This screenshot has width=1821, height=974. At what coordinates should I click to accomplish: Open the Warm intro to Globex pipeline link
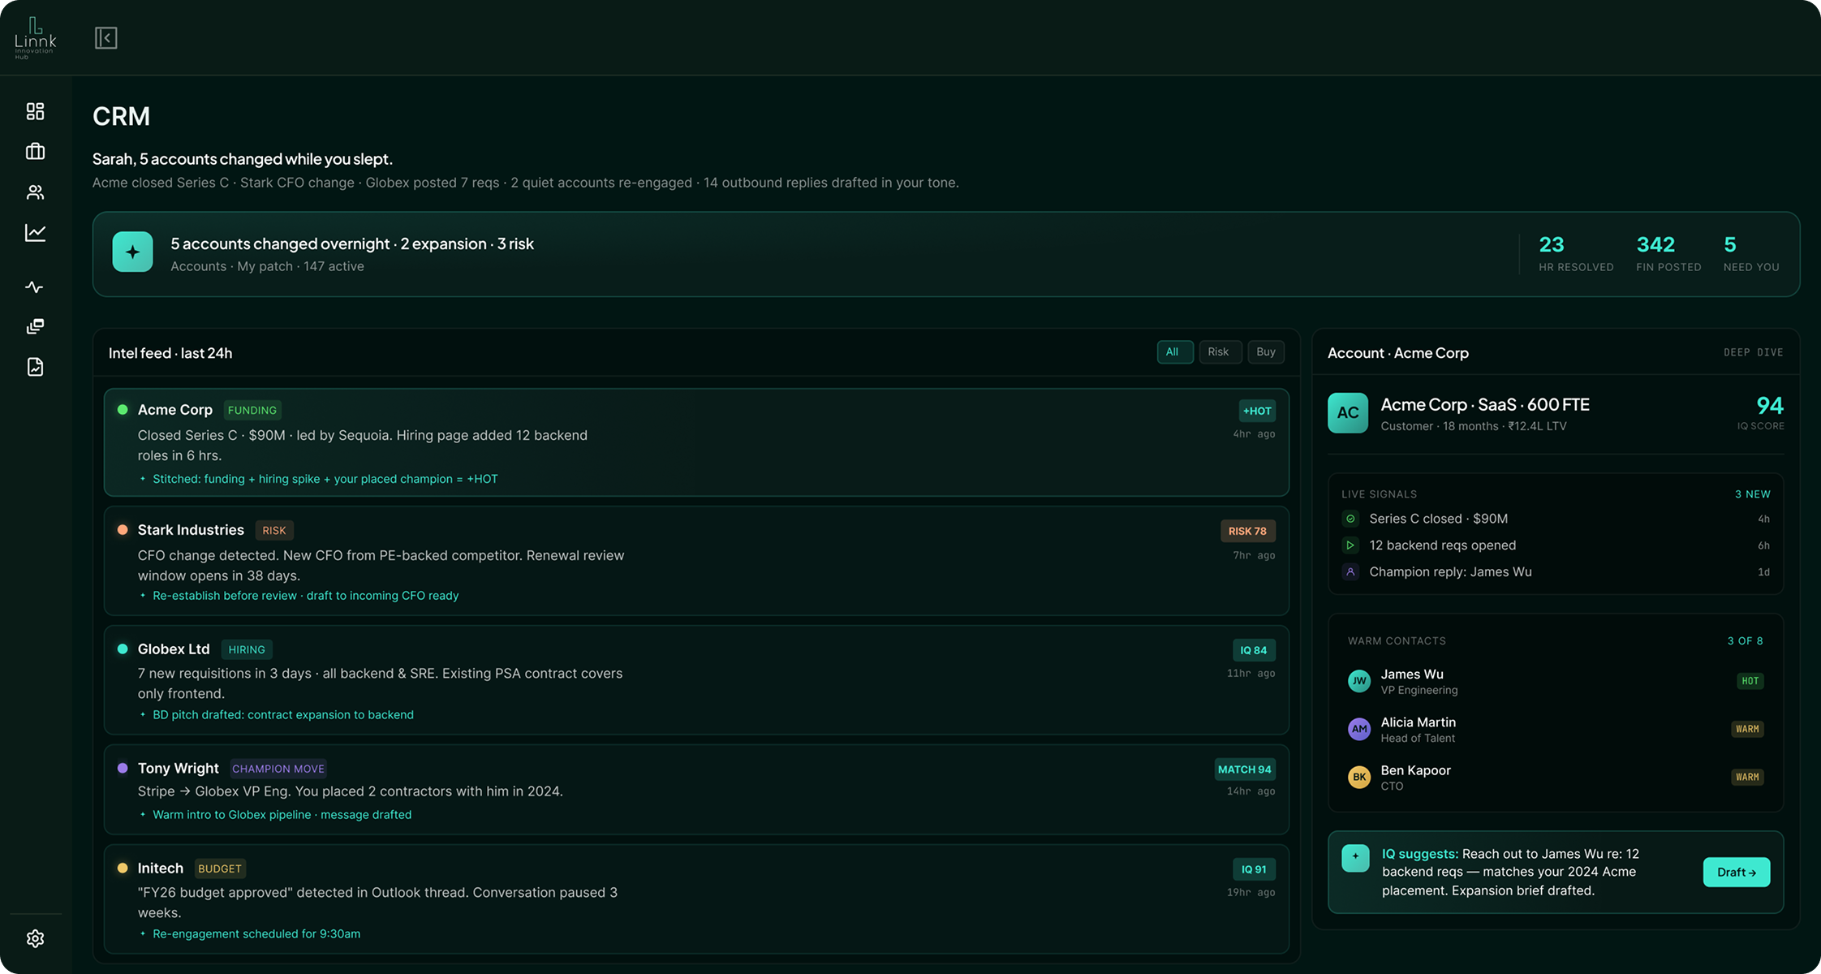[282, 815]
